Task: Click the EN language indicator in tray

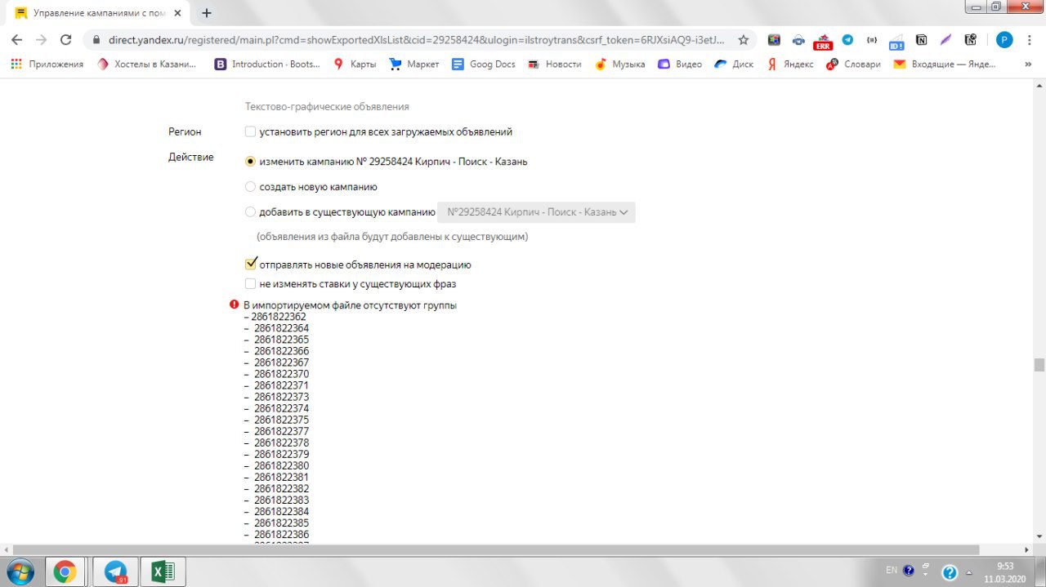Action: pos(891,570)
